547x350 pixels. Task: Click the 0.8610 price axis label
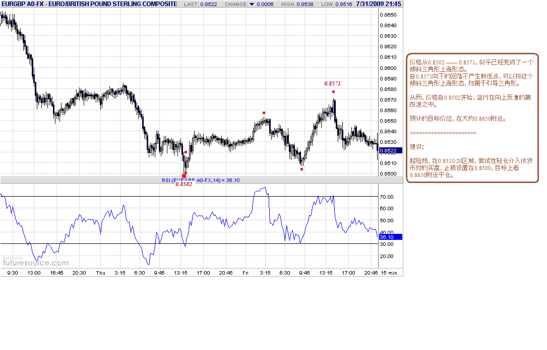click(x=388, y=57)
